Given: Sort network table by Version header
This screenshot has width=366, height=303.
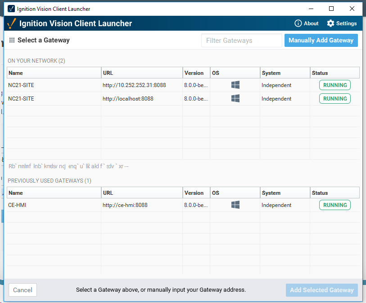Looking at the screenshot, I should 196,73.
